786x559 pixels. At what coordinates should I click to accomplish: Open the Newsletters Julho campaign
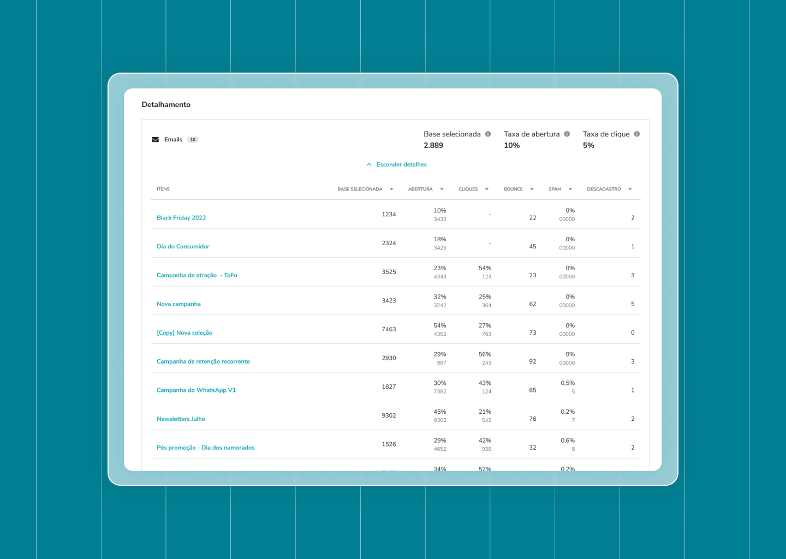coord(181,419)
